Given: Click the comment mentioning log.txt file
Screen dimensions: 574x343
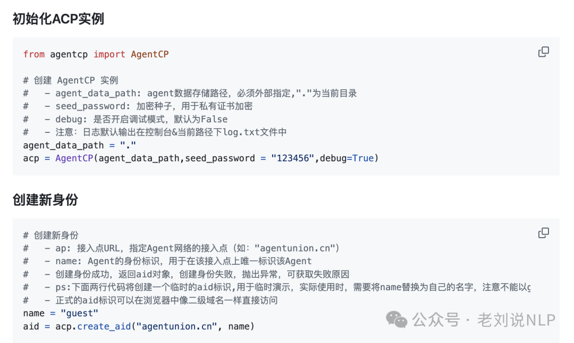Looking at the screenshot, I should (155, 132).
